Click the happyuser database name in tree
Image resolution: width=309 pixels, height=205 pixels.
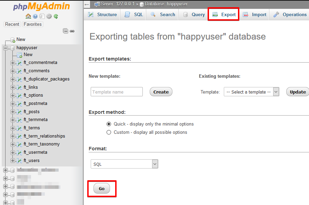[x=27, y=48]
